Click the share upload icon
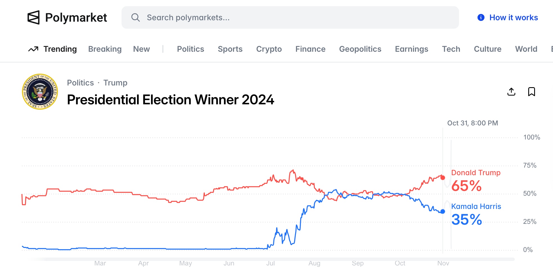Image resolution: width=553 pixels, height=275 pixels. 511,92
